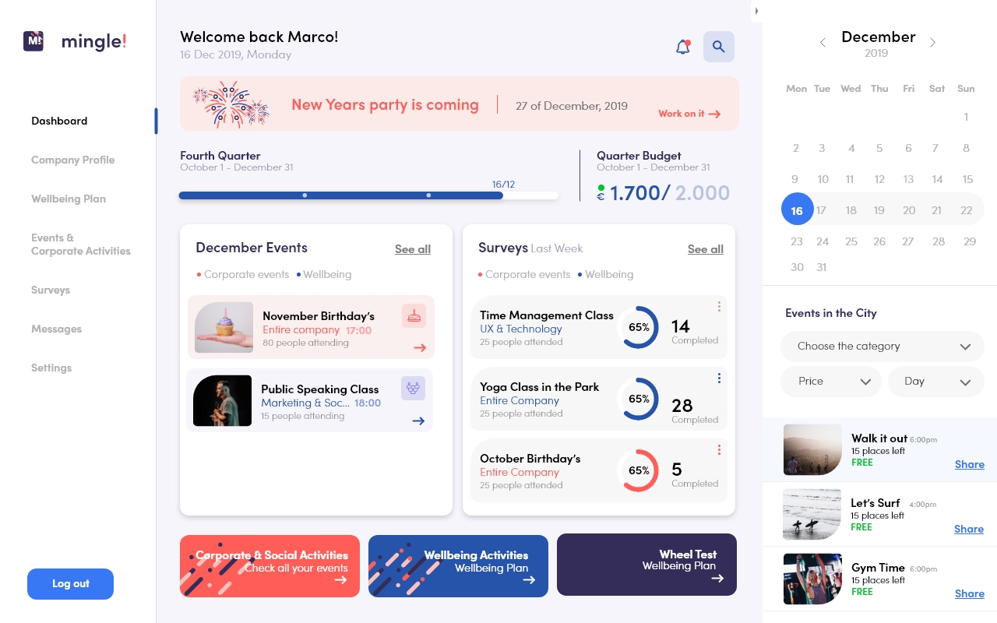Open the Wheel Test Wellbeing Plan card

click(x=646, y=565)
